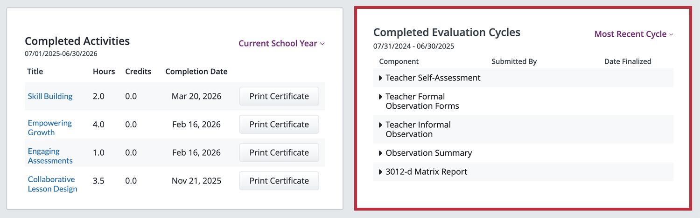This screenshot has height=218, width=700.
Task: Click the Title column header
Action: point(35,72)
